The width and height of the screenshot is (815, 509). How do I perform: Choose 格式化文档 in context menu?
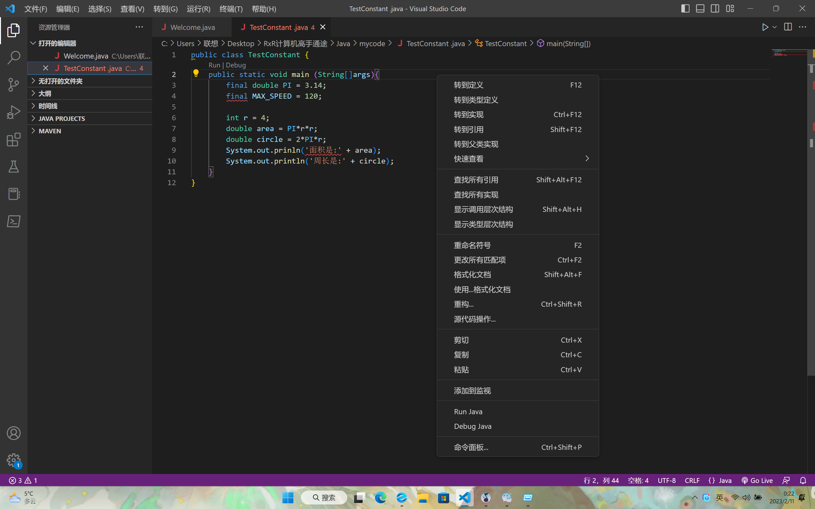[x=518, y=274]
